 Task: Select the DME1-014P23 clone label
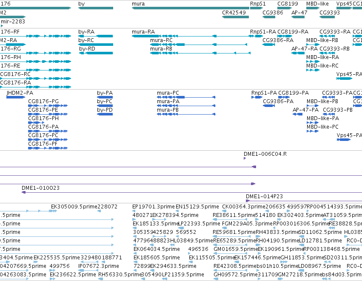tap(264, 197)
